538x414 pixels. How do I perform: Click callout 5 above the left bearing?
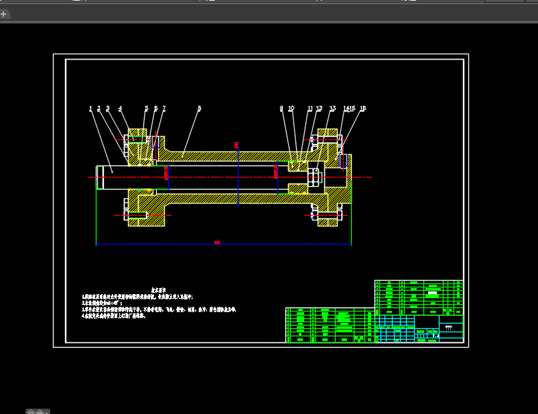[x=147, y=107]
